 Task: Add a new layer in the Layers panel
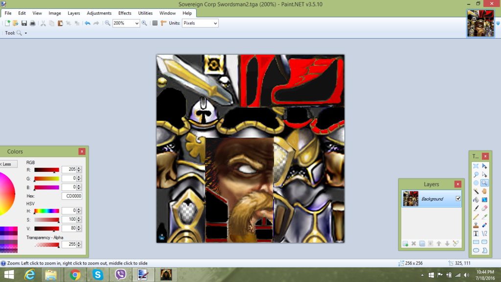click(x=406, y=244)
